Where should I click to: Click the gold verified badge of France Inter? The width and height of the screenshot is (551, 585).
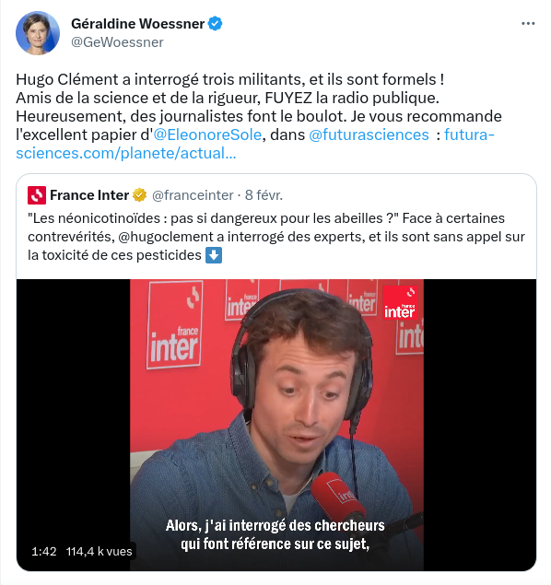[x=139, y=195]
